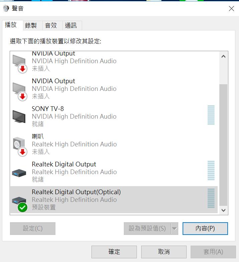Click the 喇叭 speaker icon with red arrow
The height and width of the screenshot is (262, 239).
tap(20, 146)
